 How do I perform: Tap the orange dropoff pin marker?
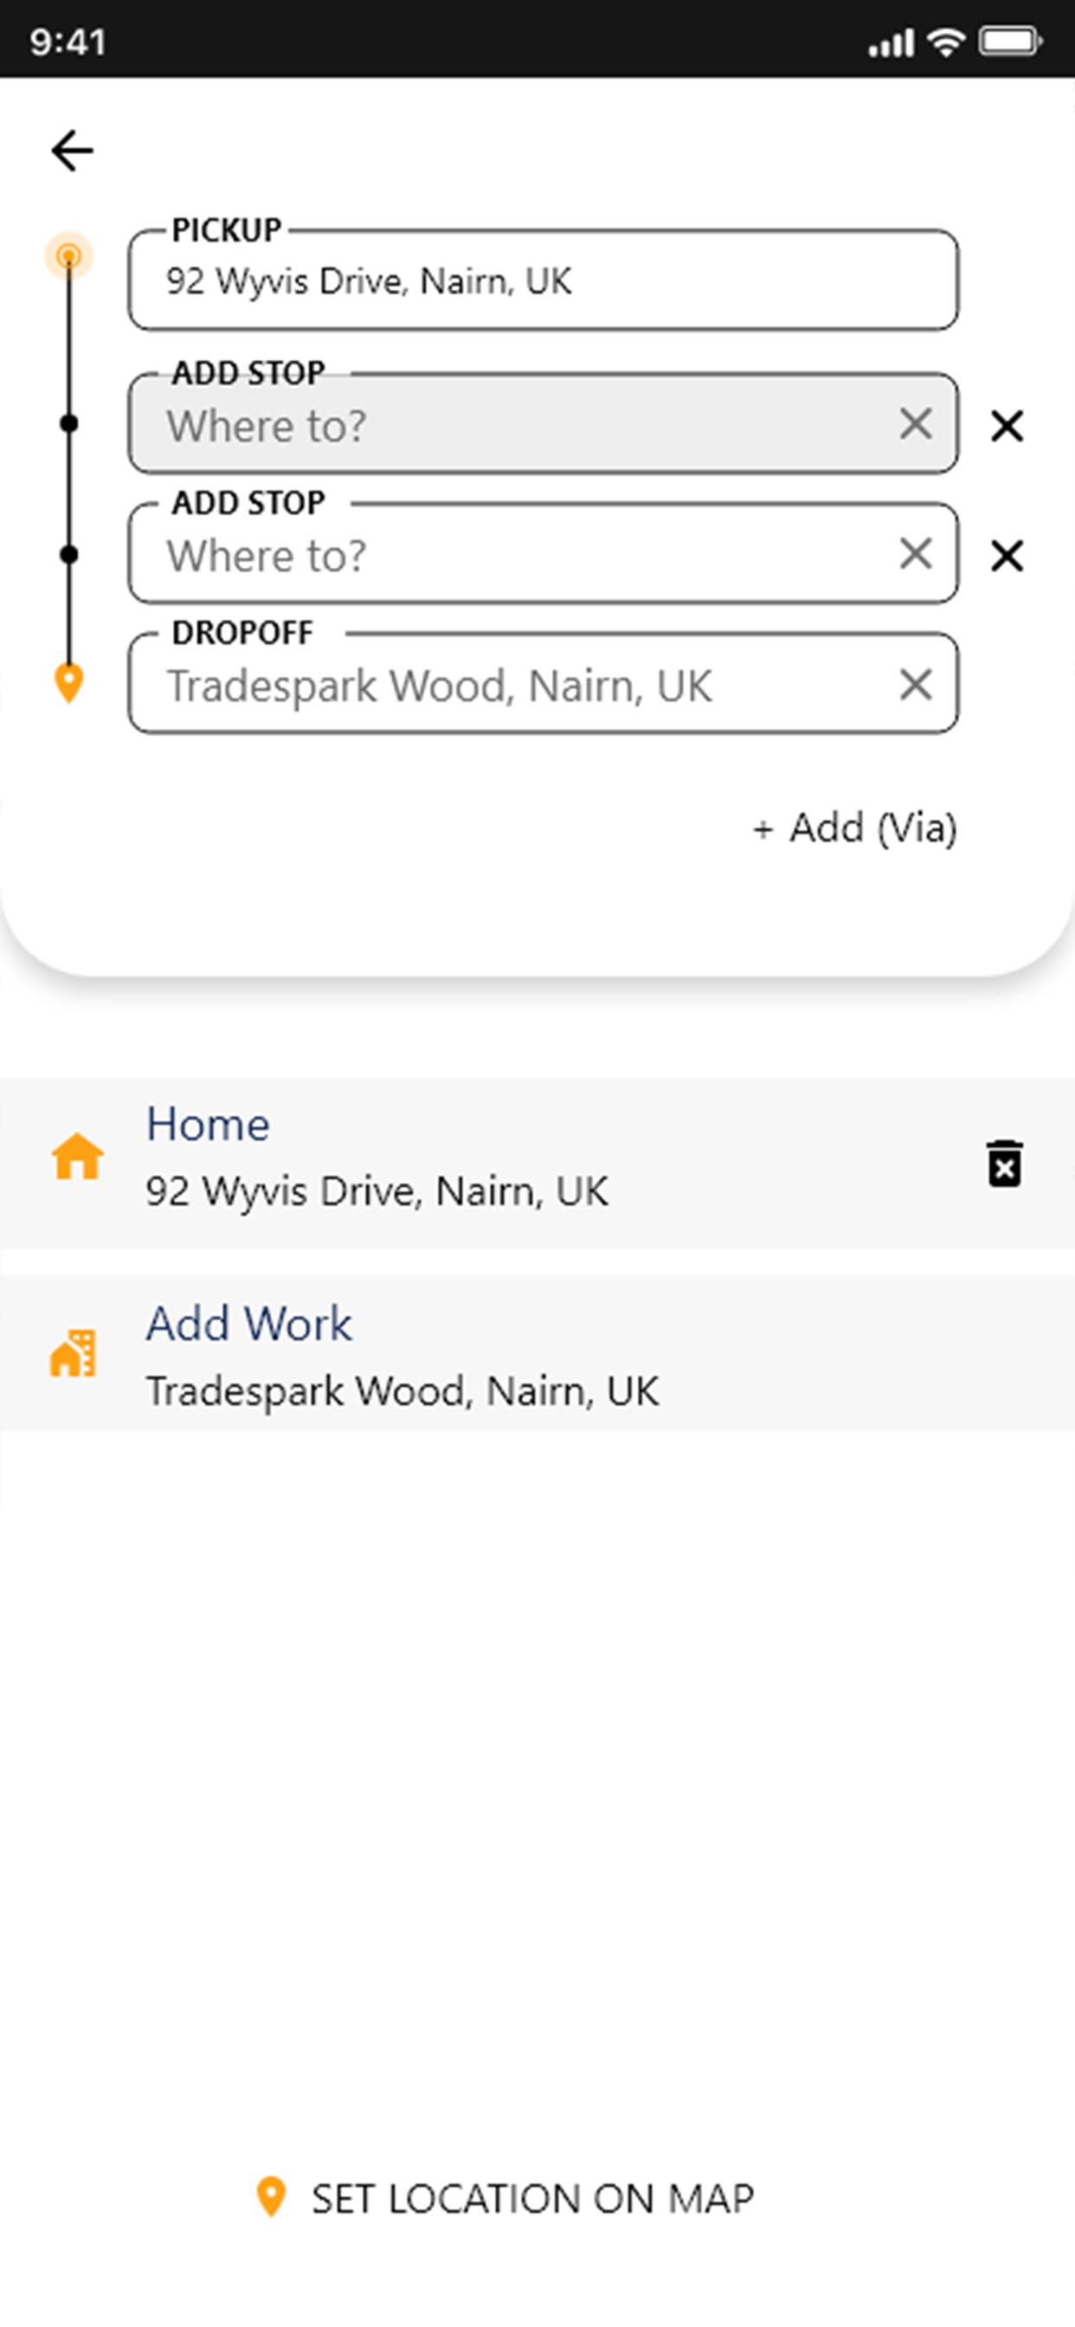point(68,682)
